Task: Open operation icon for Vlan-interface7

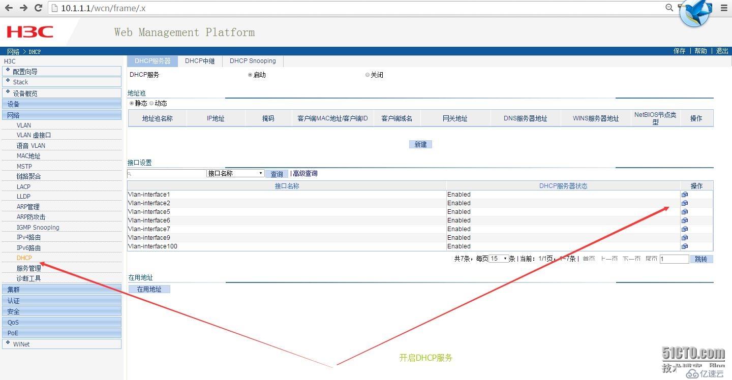Action: (685, 229)
